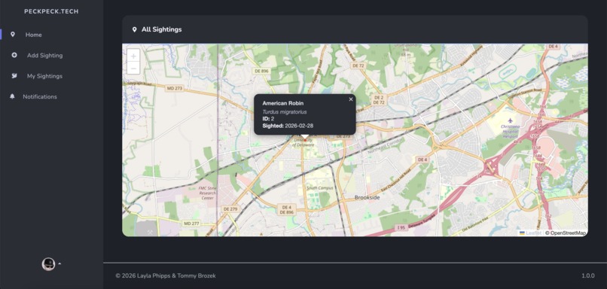The image size is (607, 289).
Task: Go to My Sightings
Action: click(44, 76)
